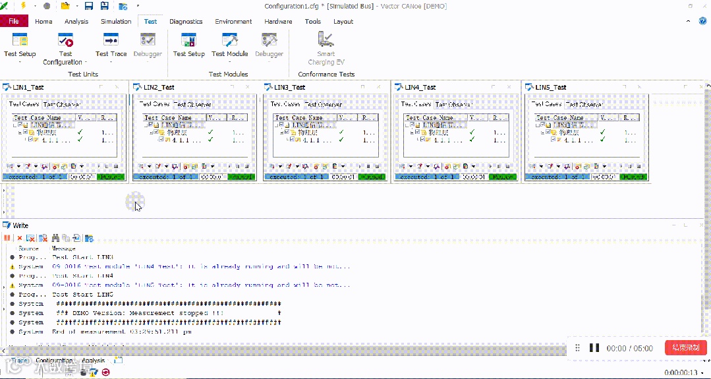Viewport: 711px width, 379px height.
Task: Select the Configuration desktop tab
Action: 54,361
